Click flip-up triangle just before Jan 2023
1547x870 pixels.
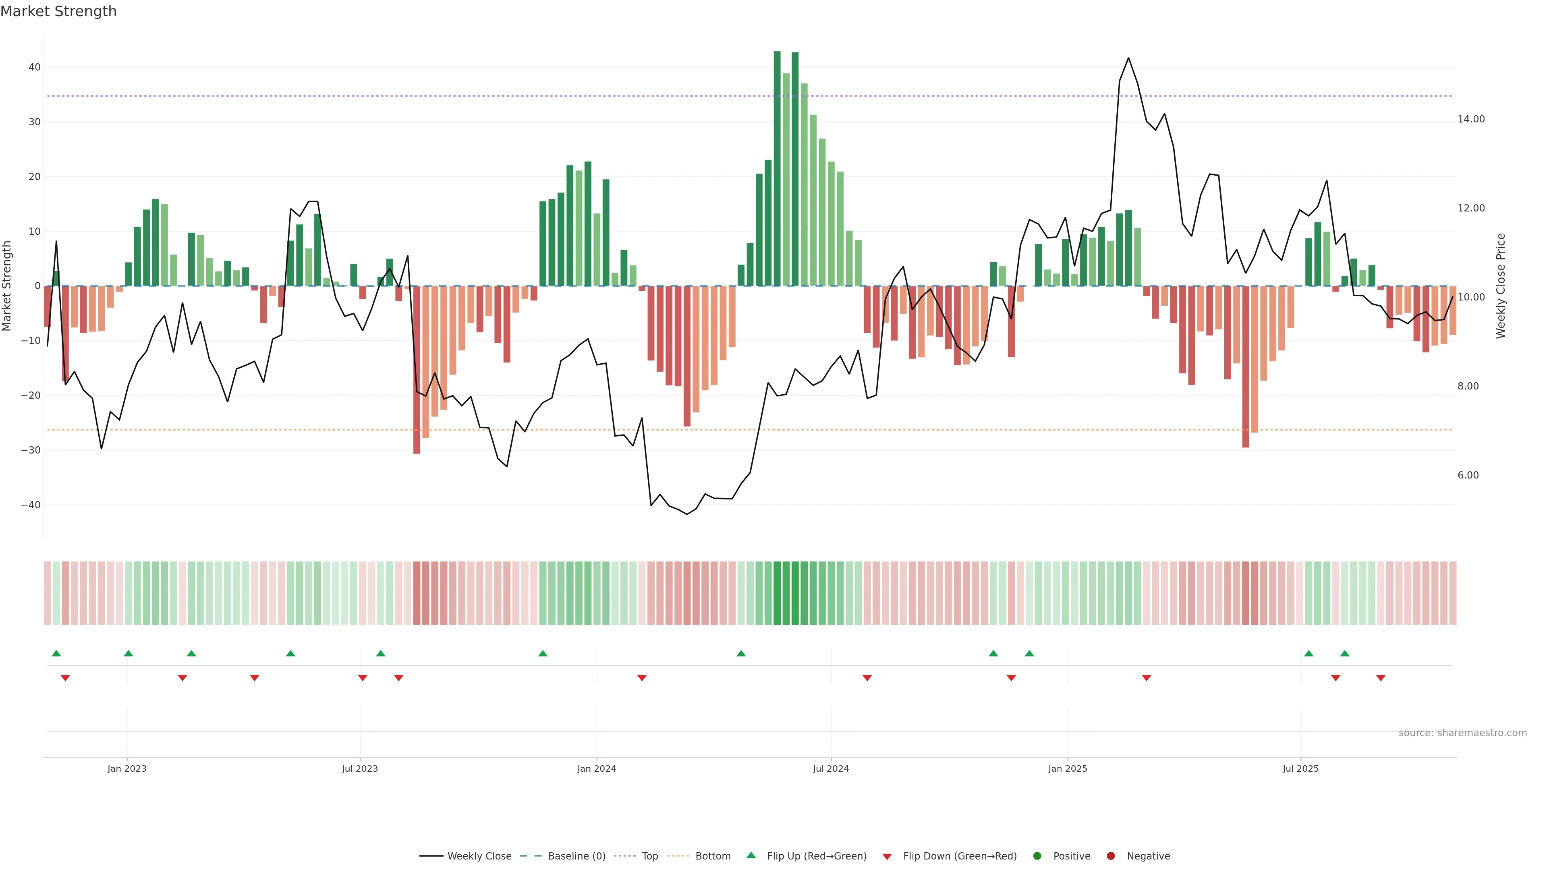click(x=128, y=653)
